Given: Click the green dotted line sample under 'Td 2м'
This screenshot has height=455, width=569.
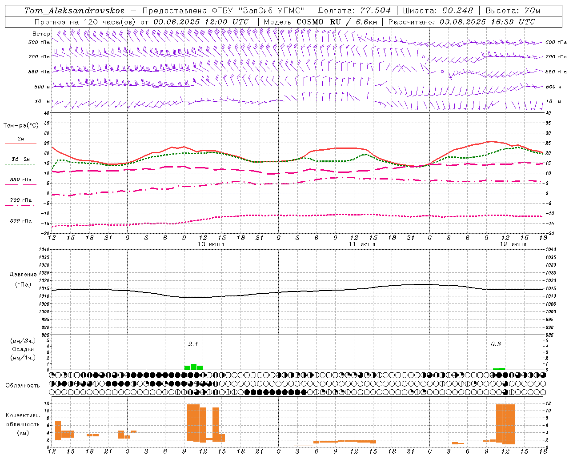Looking at the screenshot, I should [20, 164].
